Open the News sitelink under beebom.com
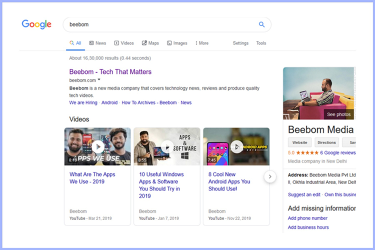Viewport: 375px width, 250px height. pyautogui.click(x=186, y=102)
